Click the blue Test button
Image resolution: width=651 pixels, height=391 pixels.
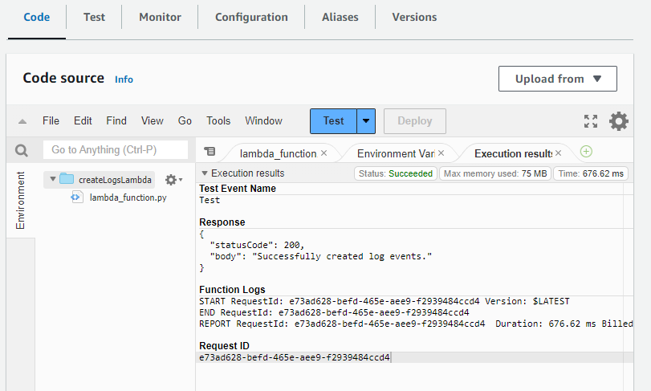(x=333, y=121)
